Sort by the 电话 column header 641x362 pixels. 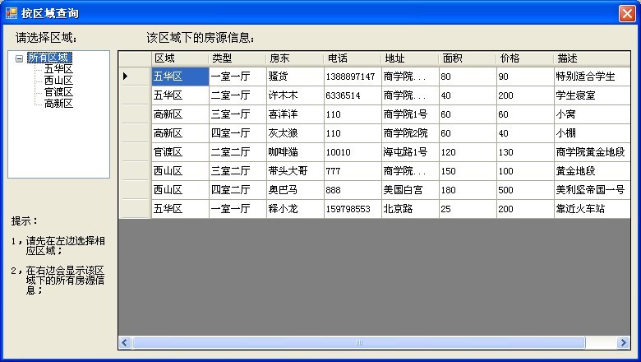point(353,58)
